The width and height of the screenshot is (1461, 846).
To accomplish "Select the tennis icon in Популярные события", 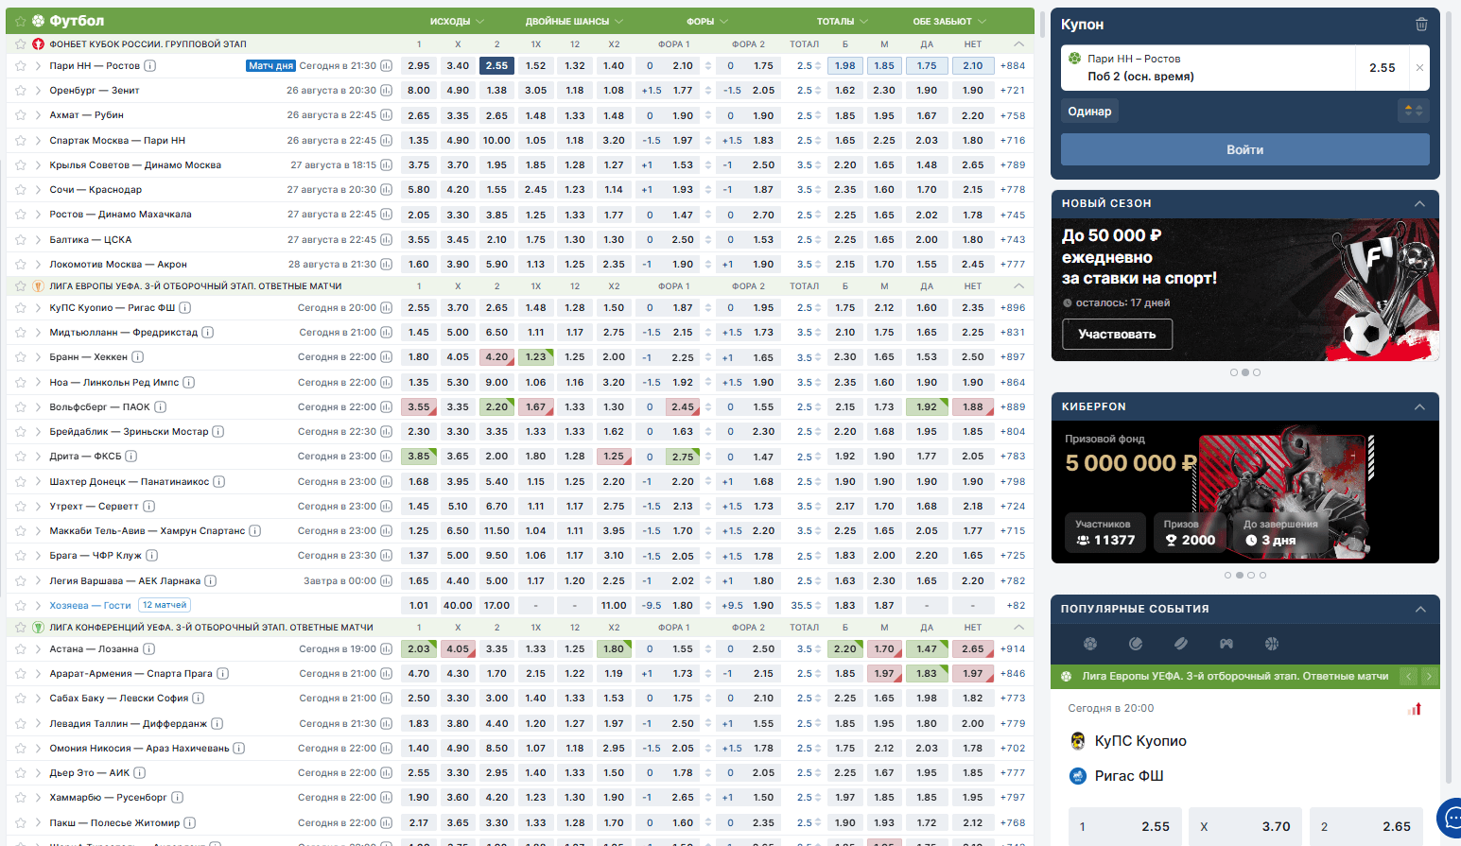I will pyautogui.click(x=1136, y=644).
